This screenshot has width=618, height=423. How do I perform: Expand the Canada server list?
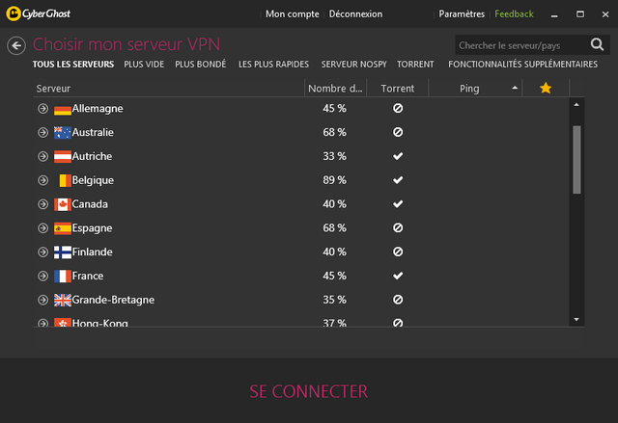tap(42, 204)
